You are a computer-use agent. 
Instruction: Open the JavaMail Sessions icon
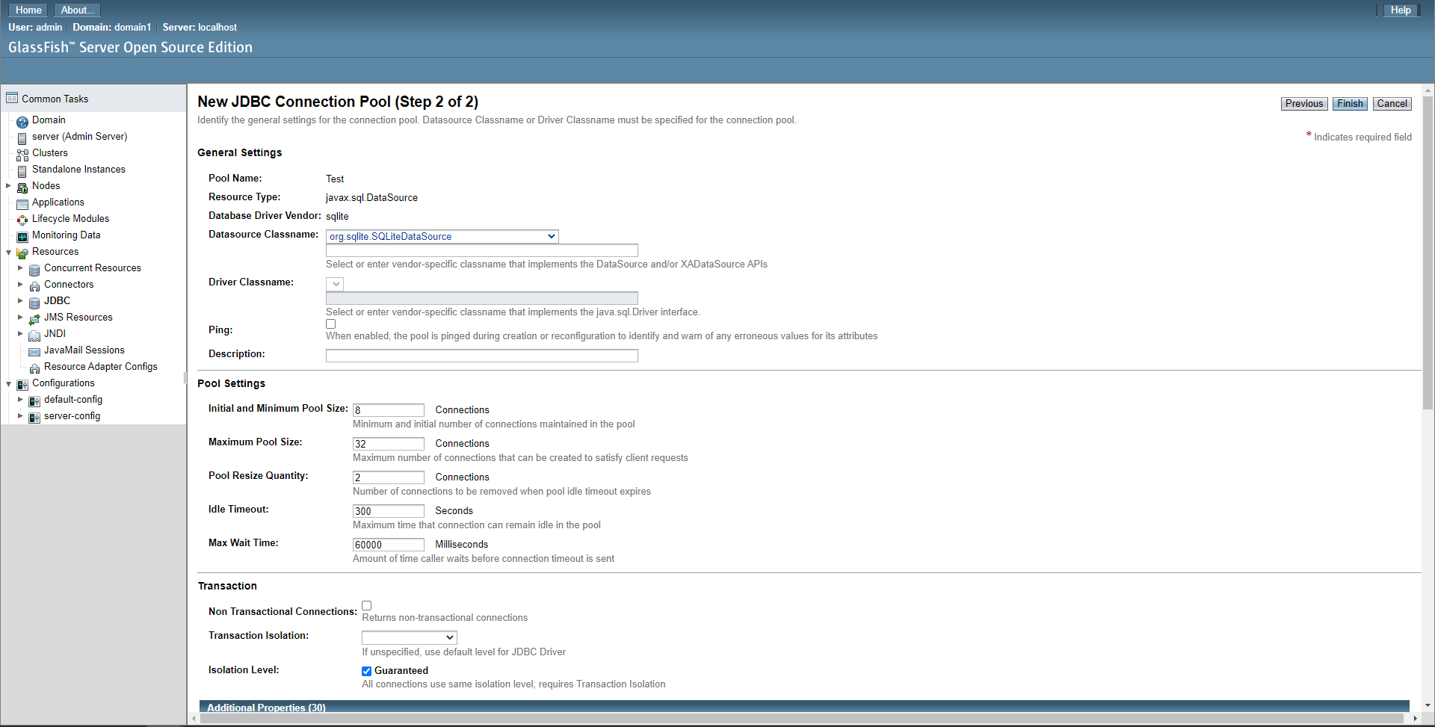click(34, 350)
